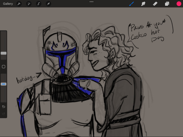The height and width of the screenshot is (137, 183).
Task: Open the Layers panel
Action: tap(167, 4)
